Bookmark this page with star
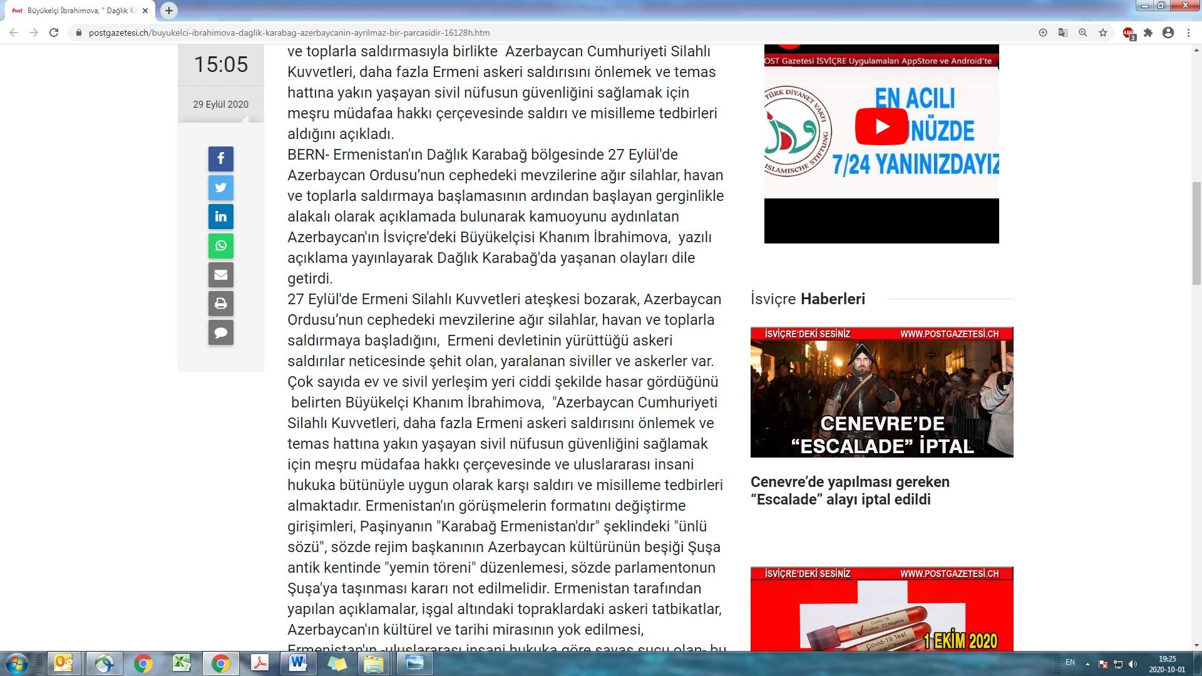 (x=1103, y=33)
